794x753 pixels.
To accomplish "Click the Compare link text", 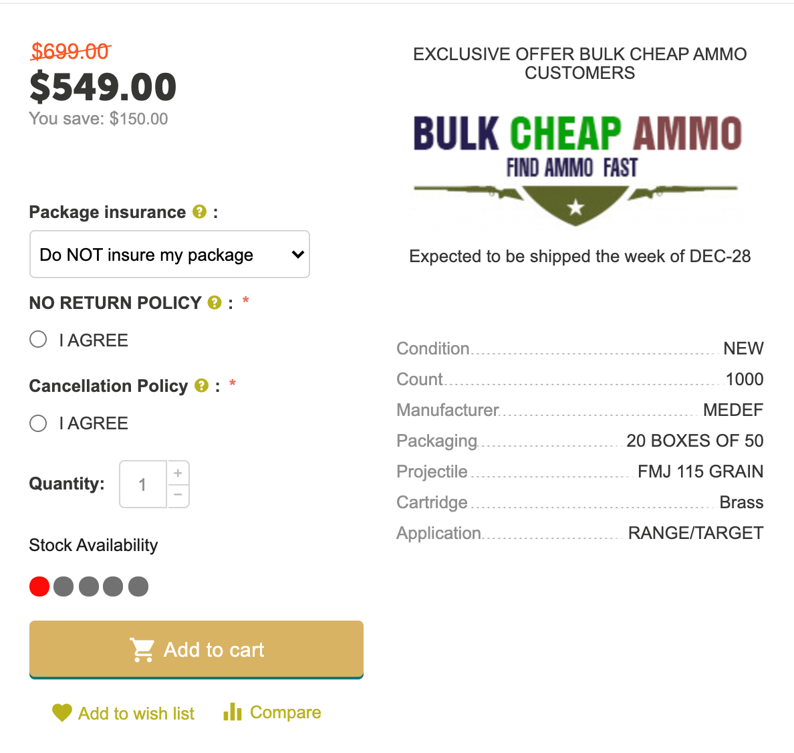I will pyautogui.click(x=285, y=712).
